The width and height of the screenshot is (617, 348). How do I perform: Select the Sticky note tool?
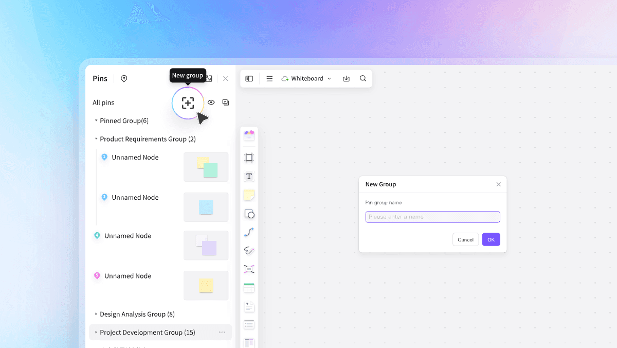(249, 195)
